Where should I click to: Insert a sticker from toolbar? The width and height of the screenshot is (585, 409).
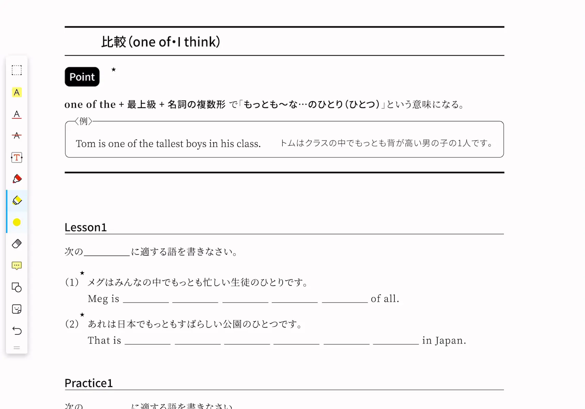click(17, 309)
